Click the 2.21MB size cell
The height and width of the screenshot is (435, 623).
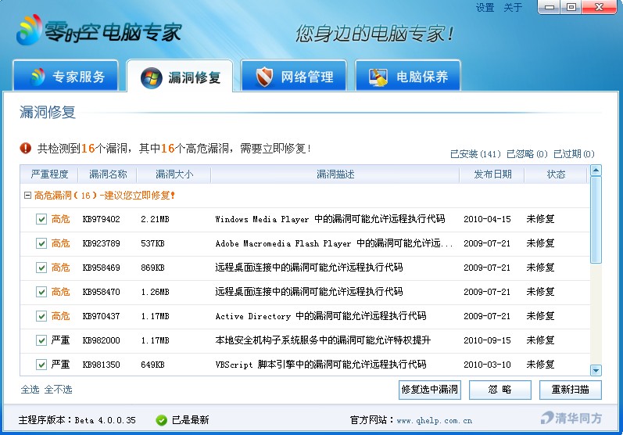(x=155, y=220)
